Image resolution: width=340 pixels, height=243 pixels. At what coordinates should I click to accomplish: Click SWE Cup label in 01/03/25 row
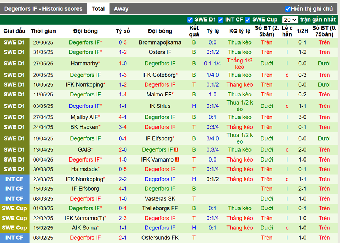coord(14,208)
